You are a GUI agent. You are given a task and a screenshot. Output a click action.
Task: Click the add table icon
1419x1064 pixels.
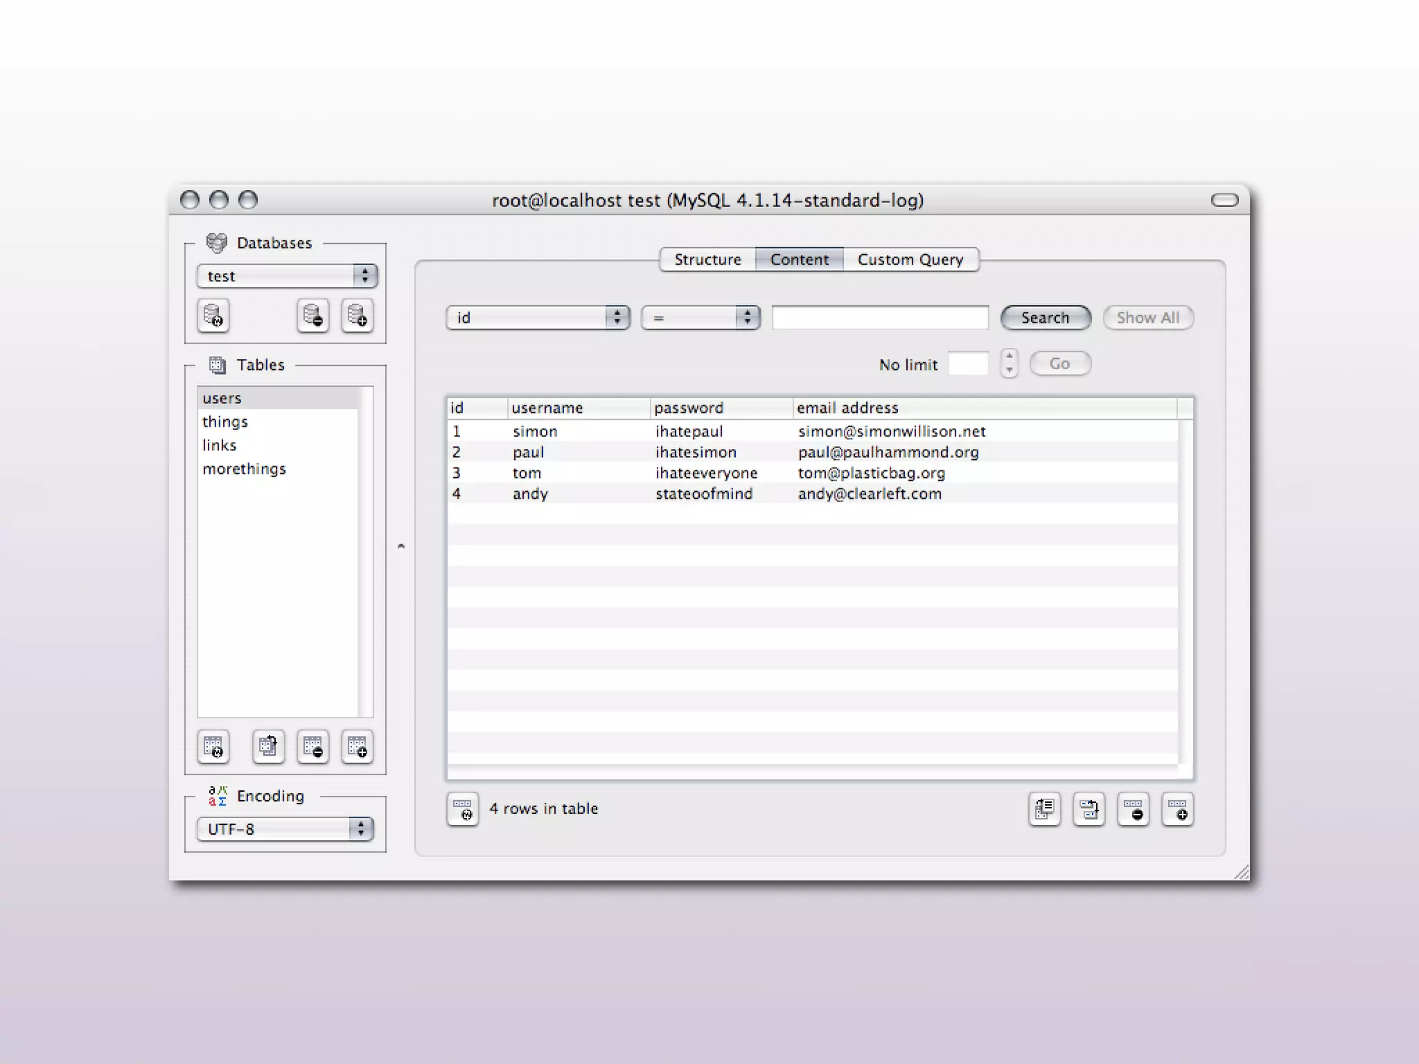(357, 747)
